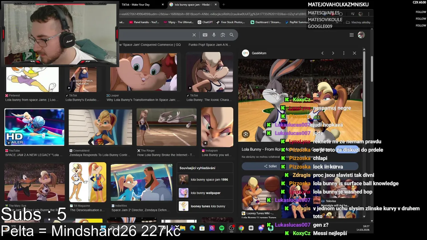Viewport: 427px width, 240px height.
Task: Show the next image in the preview panel
Action: (x=333, y=53)
